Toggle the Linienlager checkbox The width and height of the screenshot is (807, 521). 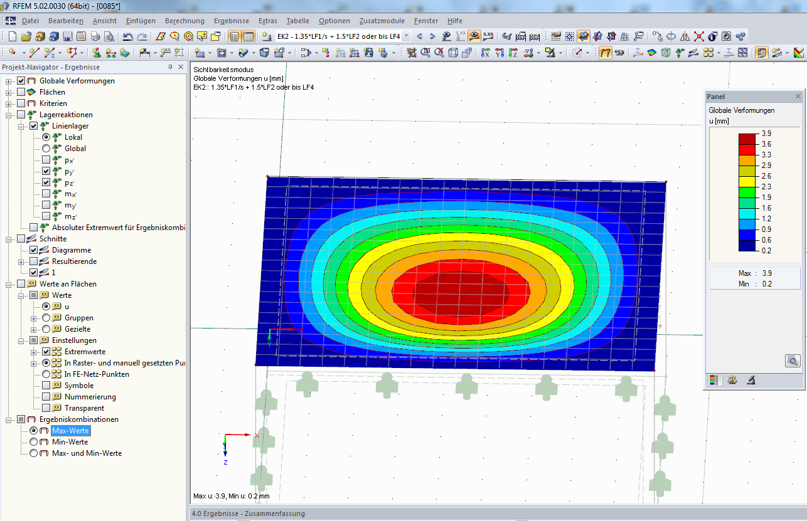tap(34, 126)
